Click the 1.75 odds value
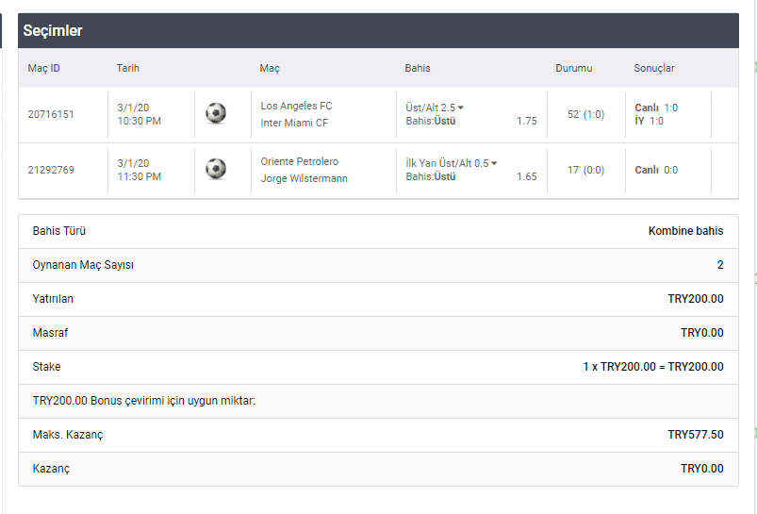 coord(527,121)
